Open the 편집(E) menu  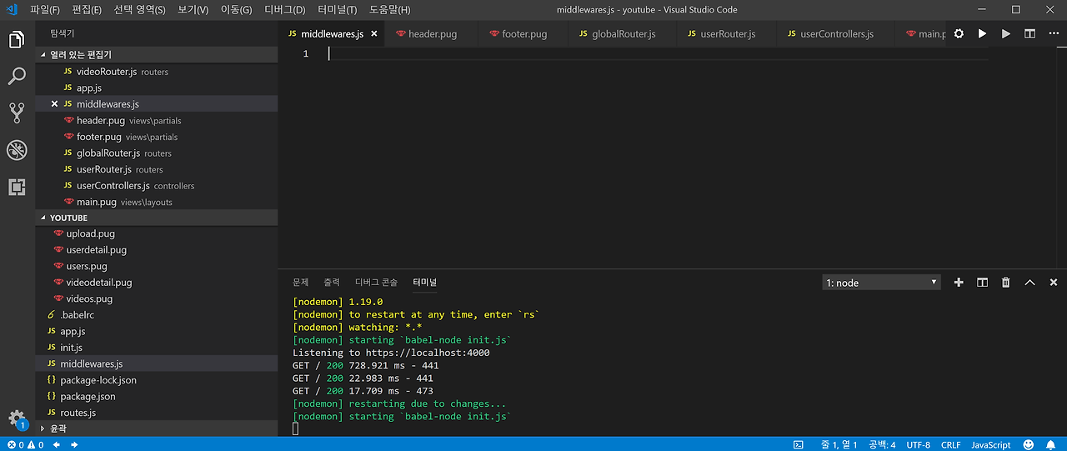click(87, 10)
